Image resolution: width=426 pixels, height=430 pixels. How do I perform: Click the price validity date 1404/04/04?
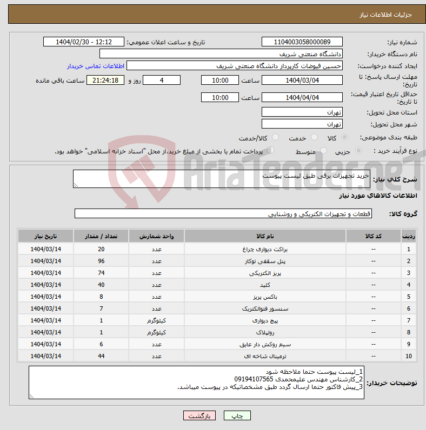coord(302,97)
